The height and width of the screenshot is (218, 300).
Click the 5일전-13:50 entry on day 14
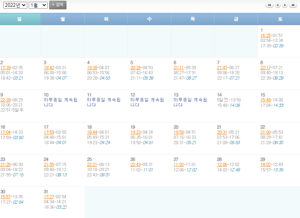229,100
